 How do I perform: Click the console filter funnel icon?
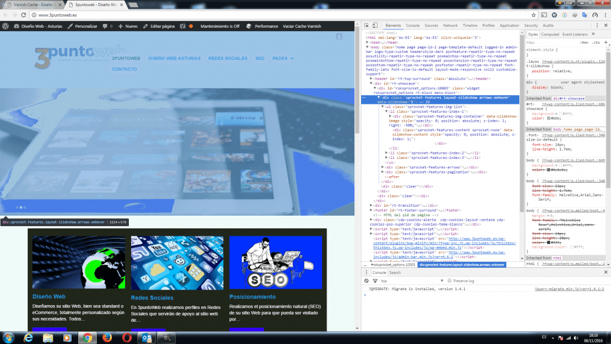375,281
